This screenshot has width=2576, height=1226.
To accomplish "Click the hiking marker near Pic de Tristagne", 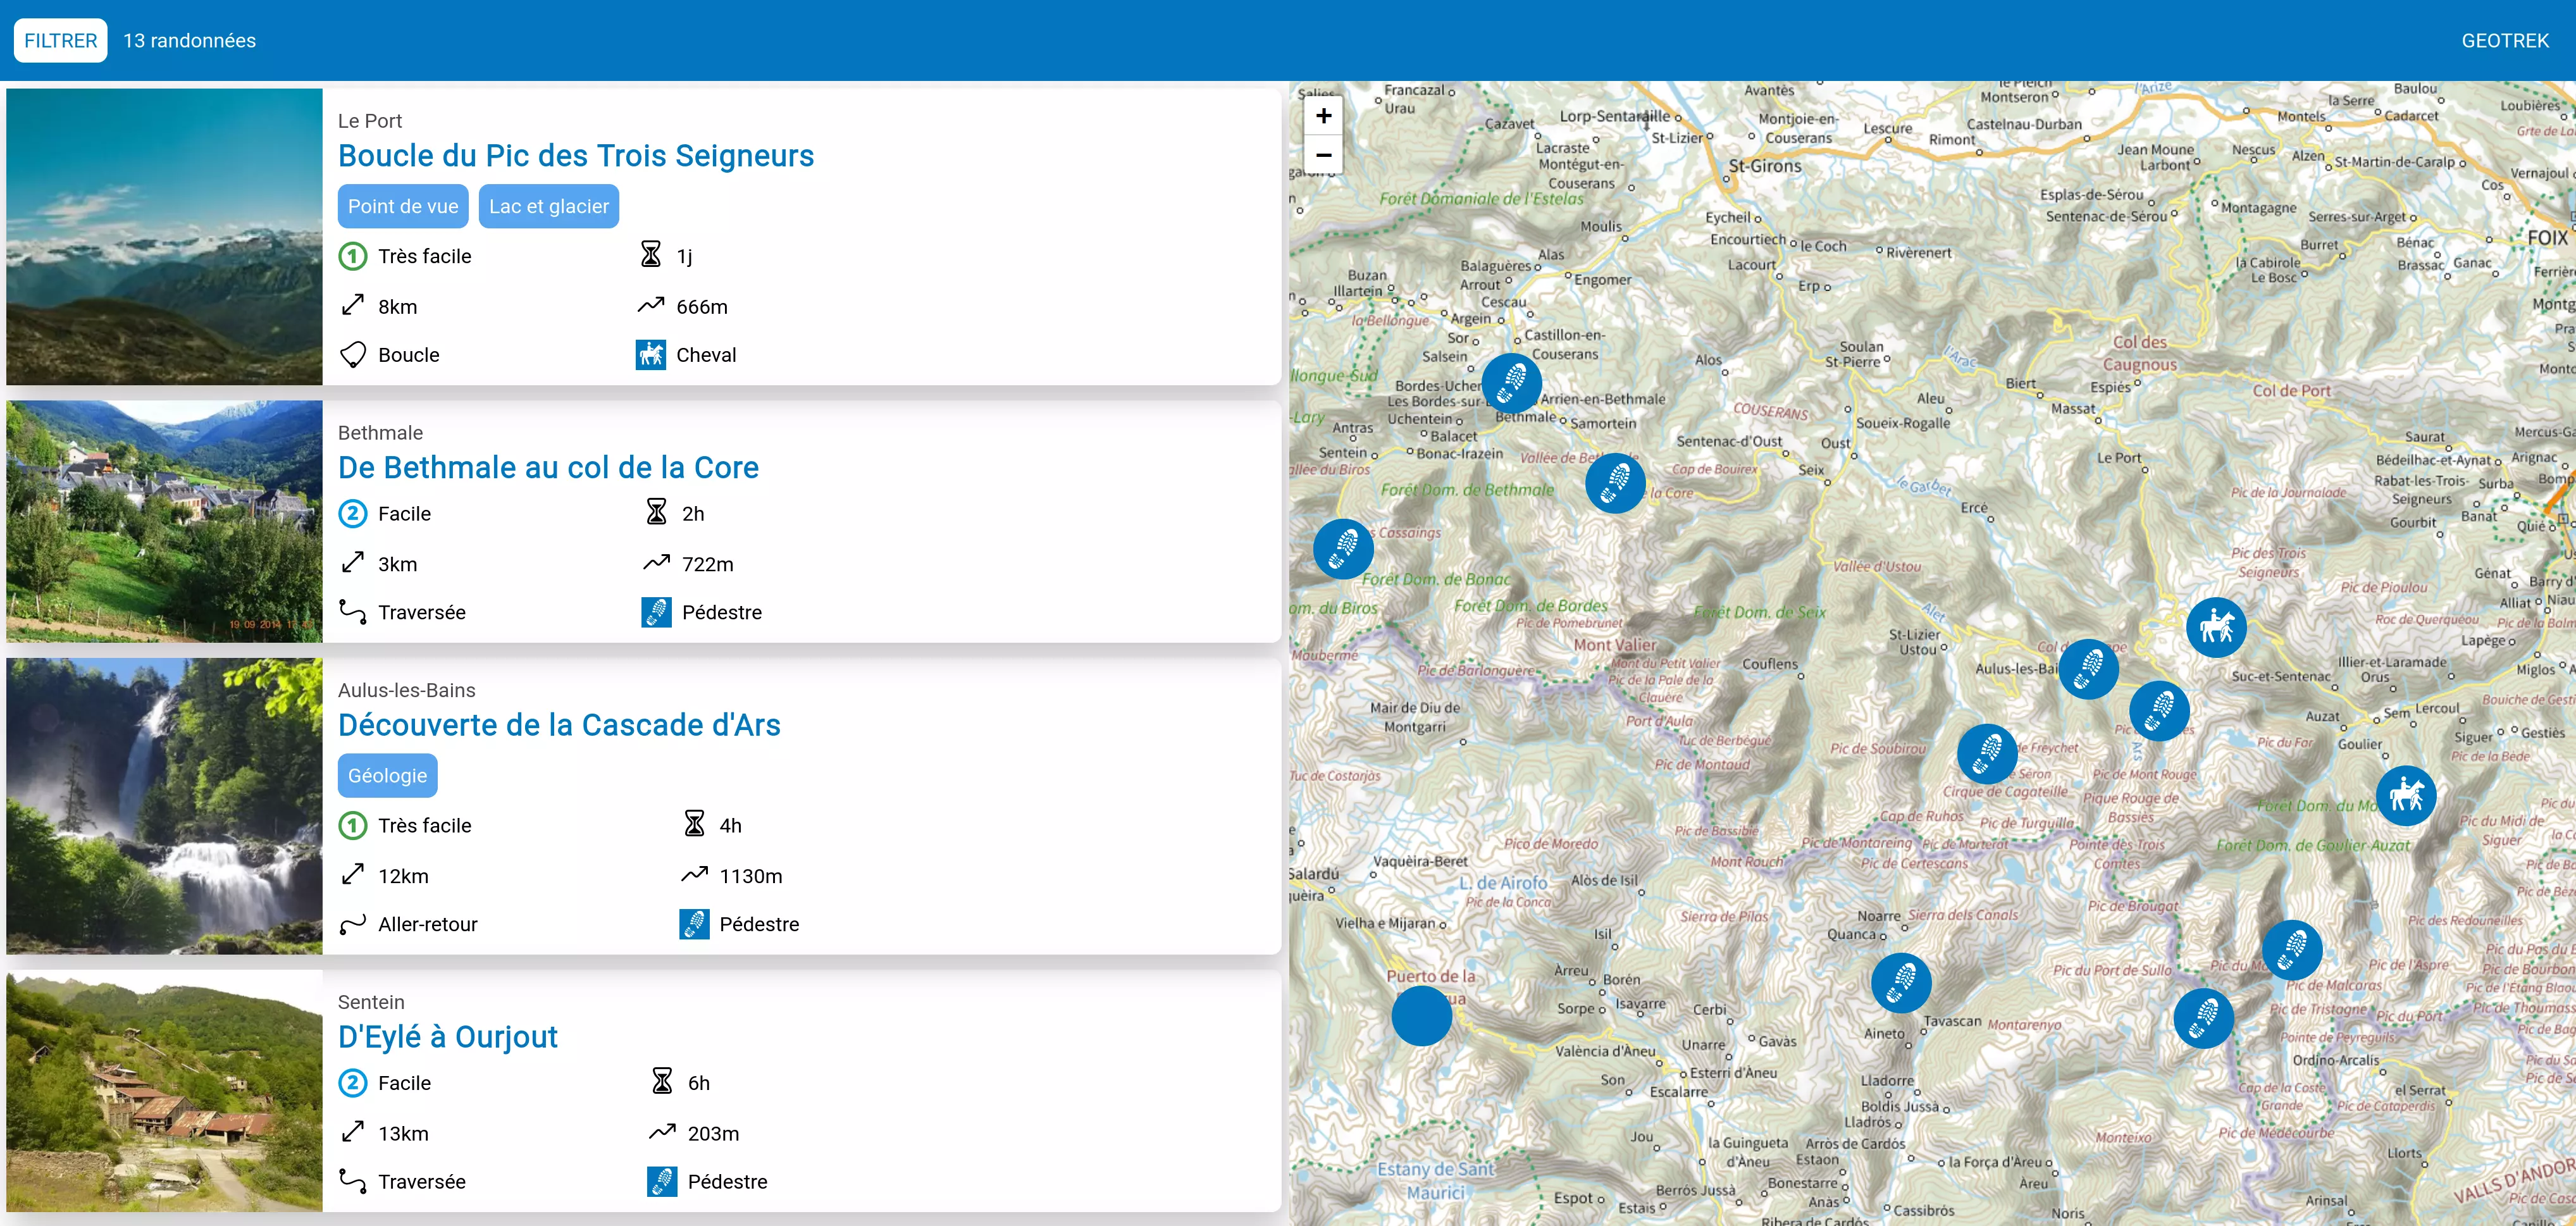I will [2203, 1018].
